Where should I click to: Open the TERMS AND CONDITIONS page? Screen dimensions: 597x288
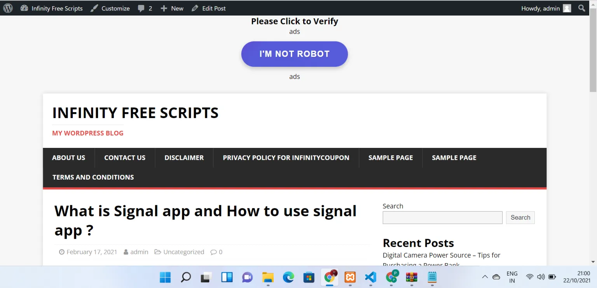pos(93,177)
